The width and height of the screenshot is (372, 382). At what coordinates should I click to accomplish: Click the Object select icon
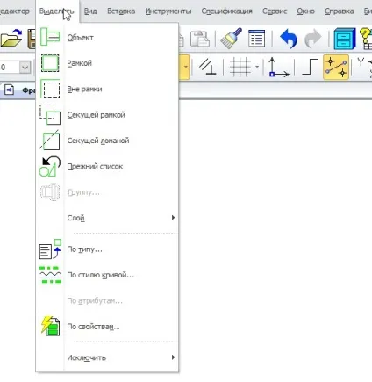click(x=50, y=37)
